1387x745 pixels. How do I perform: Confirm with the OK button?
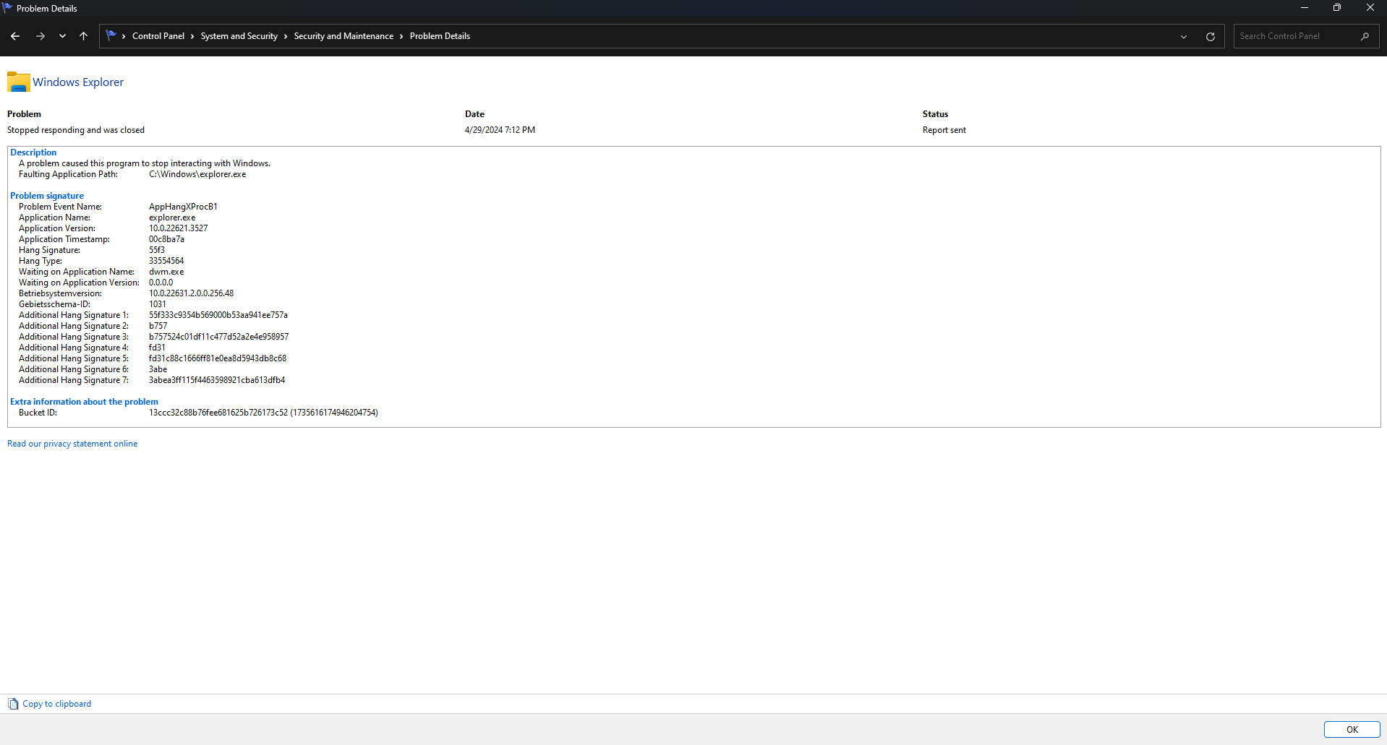pyautogui.click(x=1352, y=729)
